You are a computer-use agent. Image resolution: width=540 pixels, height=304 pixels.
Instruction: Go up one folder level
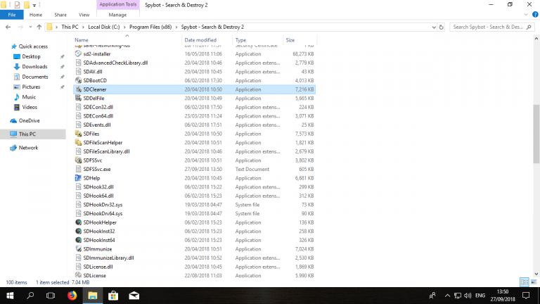point(39,27)
